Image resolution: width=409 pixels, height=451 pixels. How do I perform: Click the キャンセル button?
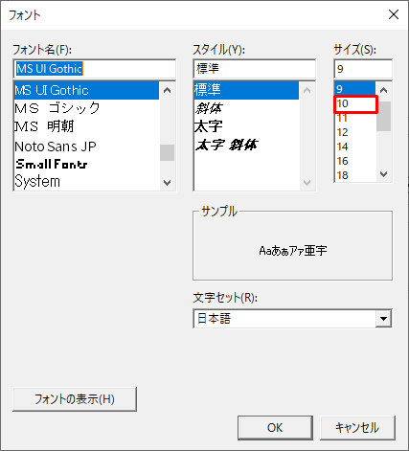click(x=357, y=428)
